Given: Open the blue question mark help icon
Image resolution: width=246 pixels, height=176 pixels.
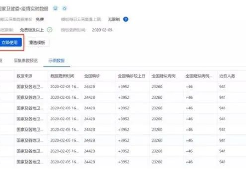Looking at the screenshot, I should [126, 19].
